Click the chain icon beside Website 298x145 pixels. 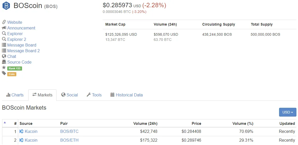click(4, 22)
